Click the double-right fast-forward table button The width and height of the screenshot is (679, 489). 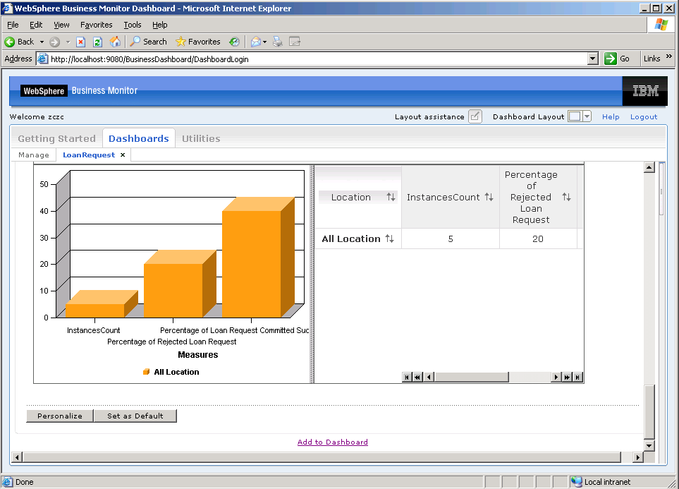(567, 377)
